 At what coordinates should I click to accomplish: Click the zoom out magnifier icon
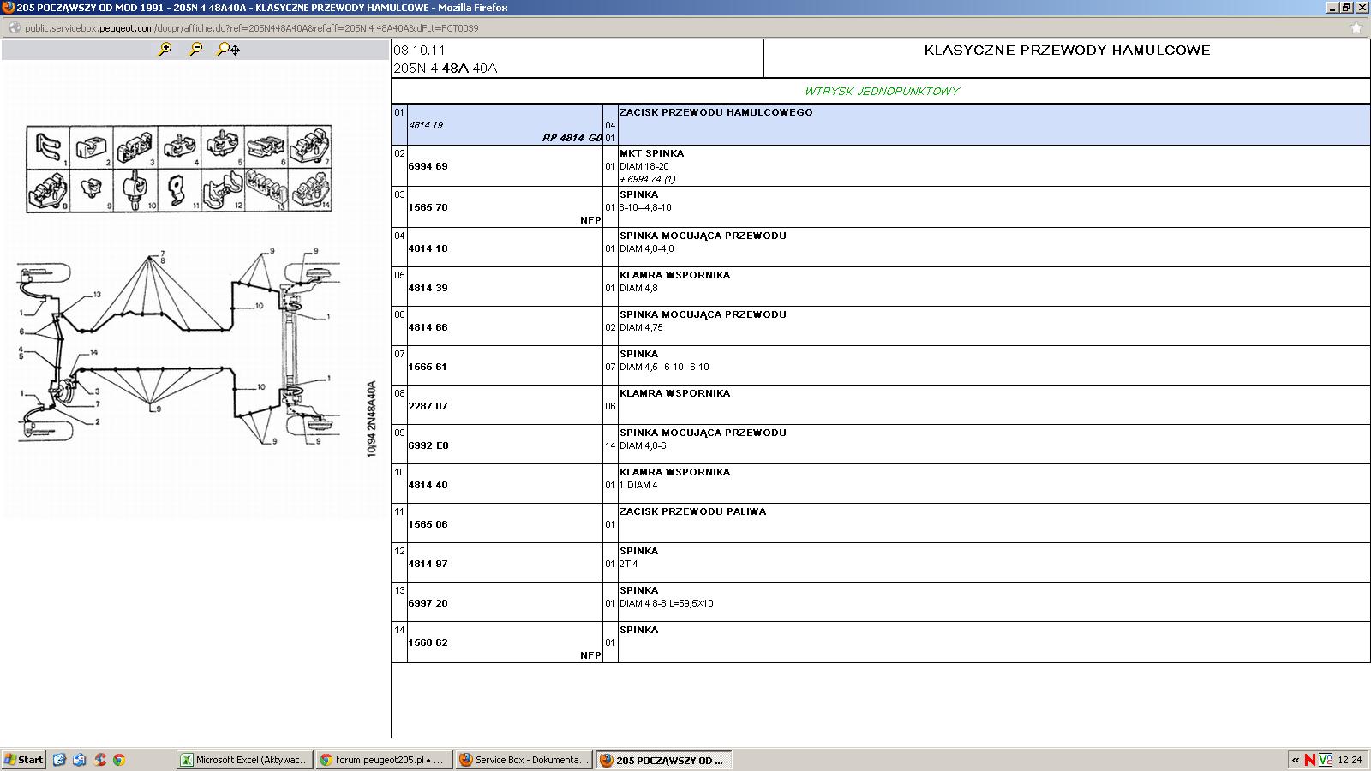pos(196,50)
